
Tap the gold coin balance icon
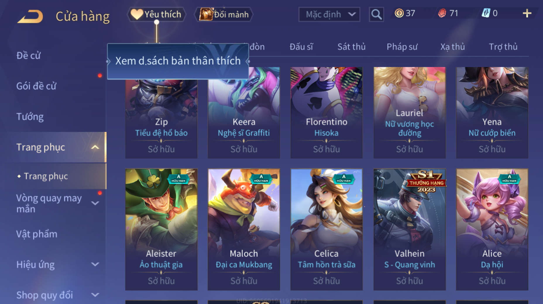(x=399, y=13)
